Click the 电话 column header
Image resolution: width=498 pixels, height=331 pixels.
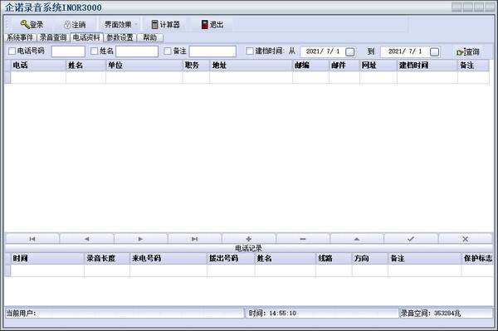38,66
